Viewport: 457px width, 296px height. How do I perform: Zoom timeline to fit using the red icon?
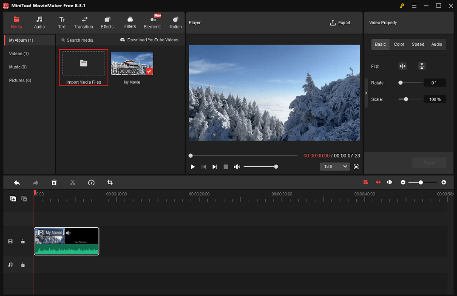pyautogui.click(x=366, y=182)
